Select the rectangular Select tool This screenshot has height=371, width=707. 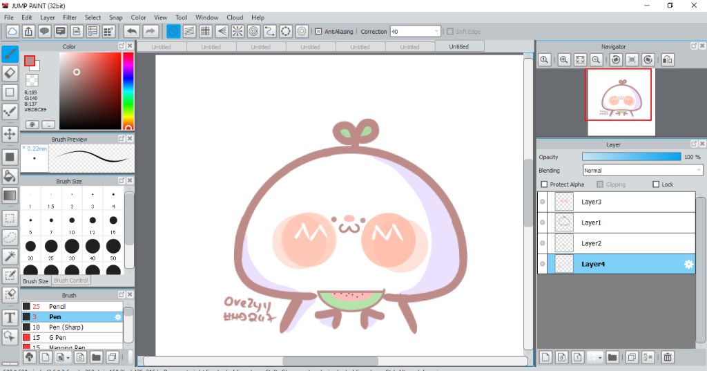(x=10, y=218)
